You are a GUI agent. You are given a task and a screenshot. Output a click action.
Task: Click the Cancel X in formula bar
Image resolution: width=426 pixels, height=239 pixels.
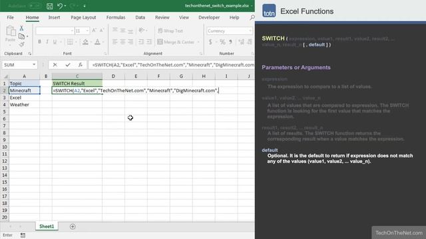55,65
